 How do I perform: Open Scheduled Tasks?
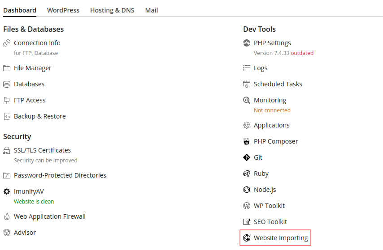point(278,84)
